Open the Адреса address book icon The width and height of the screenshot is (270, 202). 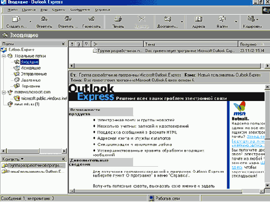point(198,22)
